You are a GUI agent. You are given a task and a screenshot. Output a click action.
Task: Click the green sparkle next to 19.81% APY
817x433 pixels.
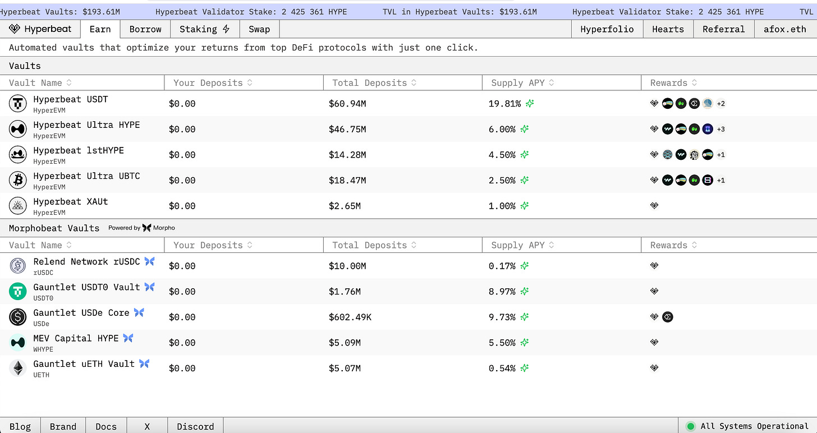click(529, 104)
